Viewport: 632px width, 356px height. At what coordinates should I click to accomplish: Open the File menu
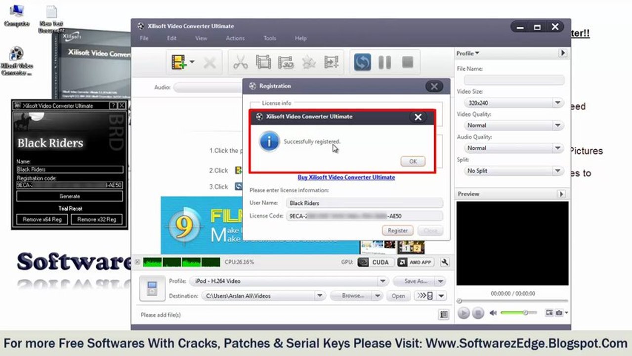coord(144,38)
